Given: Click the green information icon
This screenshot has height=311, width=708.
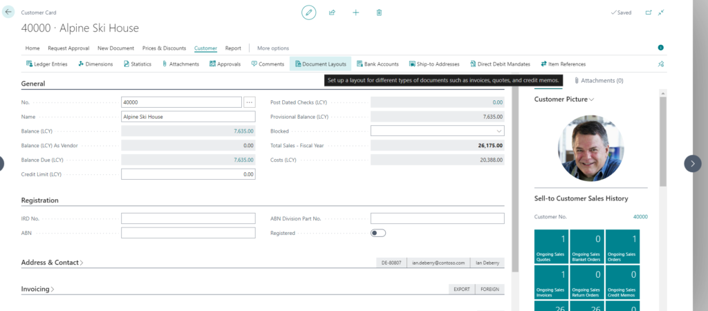Looking at the screenshot, I should (x=660, y=48).
